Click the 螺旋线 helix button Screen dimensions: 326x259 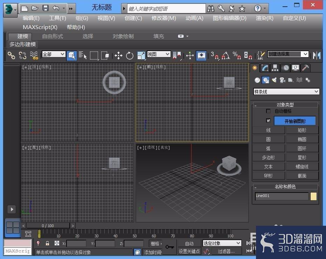click(x=302, y=167)
